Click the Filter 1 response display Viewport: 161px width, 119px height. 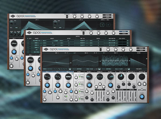pos(89,77)
